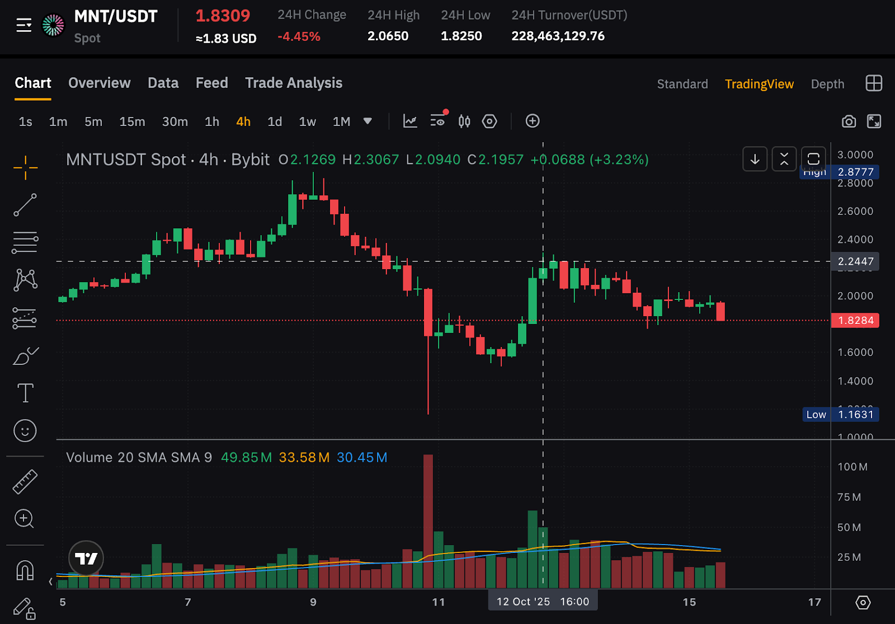Take a chart snapshot with camera icon
The height and width of the screenshot is (624, 895).
(849, 121)
